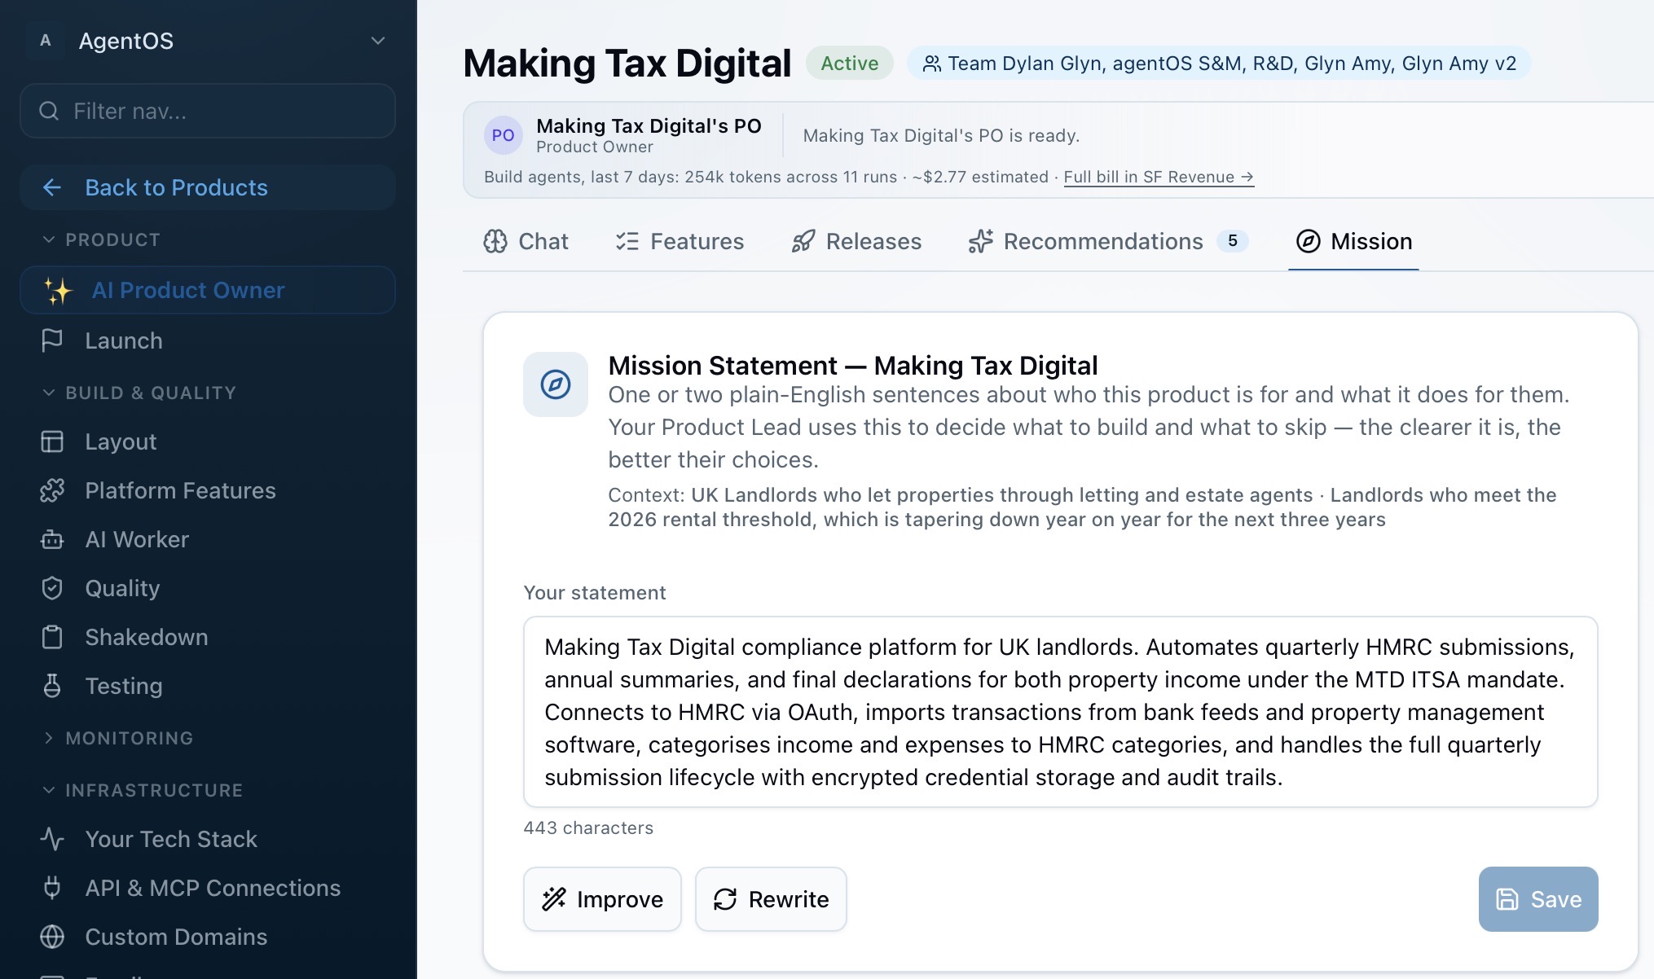This screenshot has width=1654, height=979.
Task: Click 'Making Tax Digital's PO is ready.' text
Action: click(x=941, y=135)
